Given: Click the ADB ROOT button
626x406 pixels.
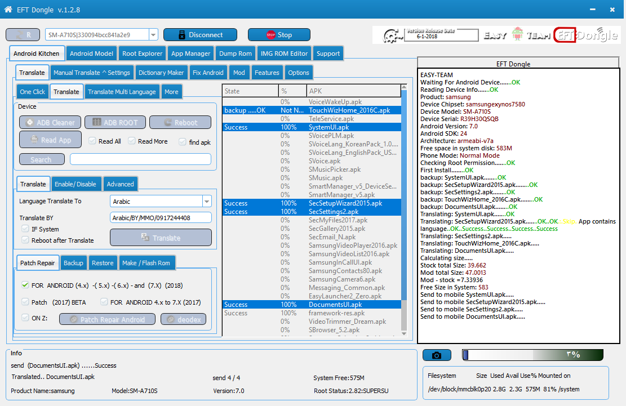Looking at the screenshot, I should (x=115, y=122).
